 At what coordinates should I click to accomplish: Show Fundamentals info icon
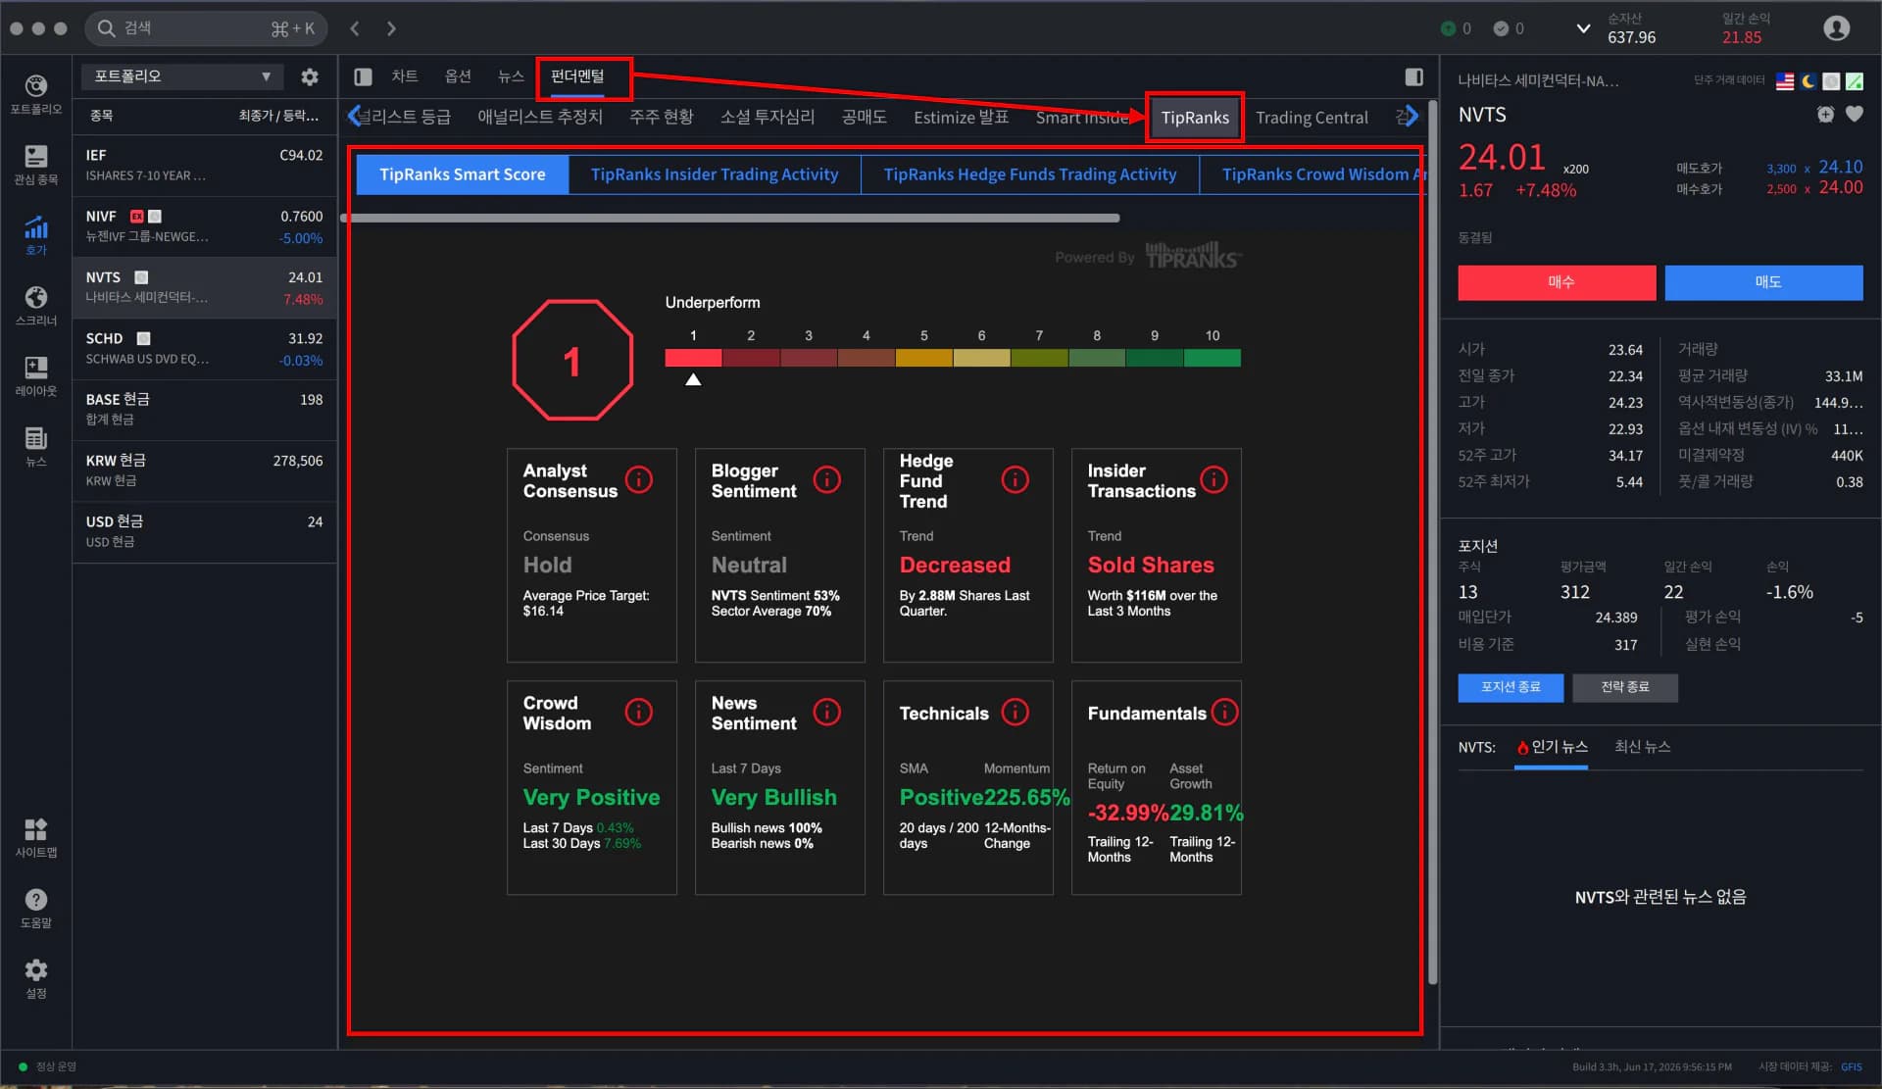click(1224, 712)
